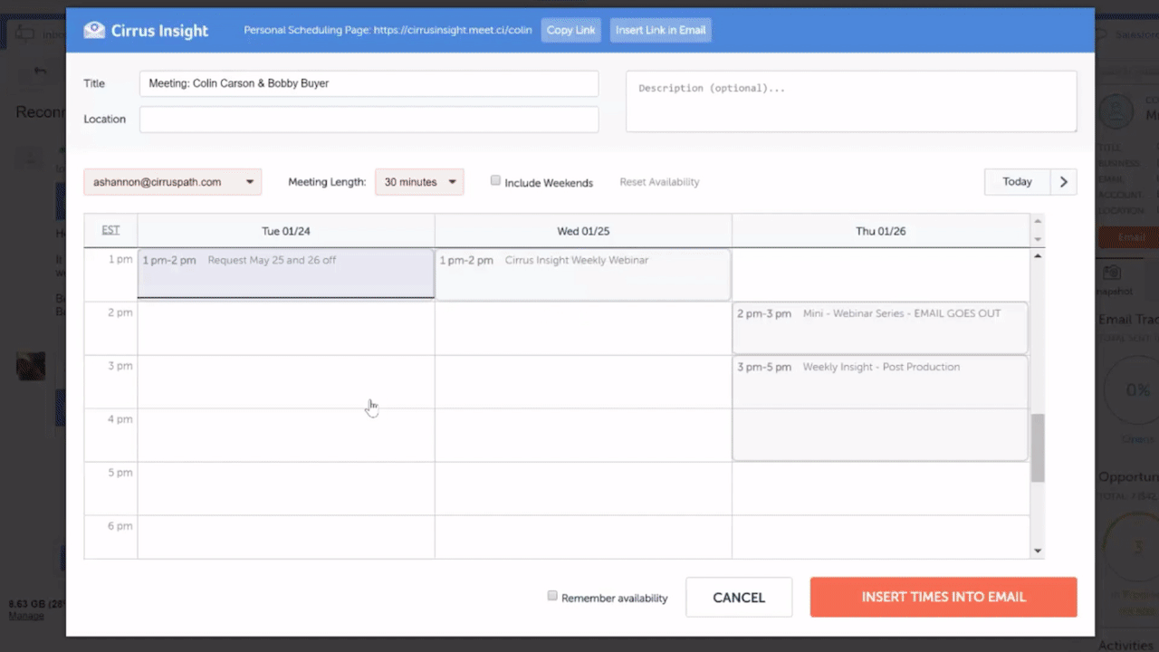
Task: Select the Cirrus Insight Weekly Webinar event
Action: tap(582, 273)
